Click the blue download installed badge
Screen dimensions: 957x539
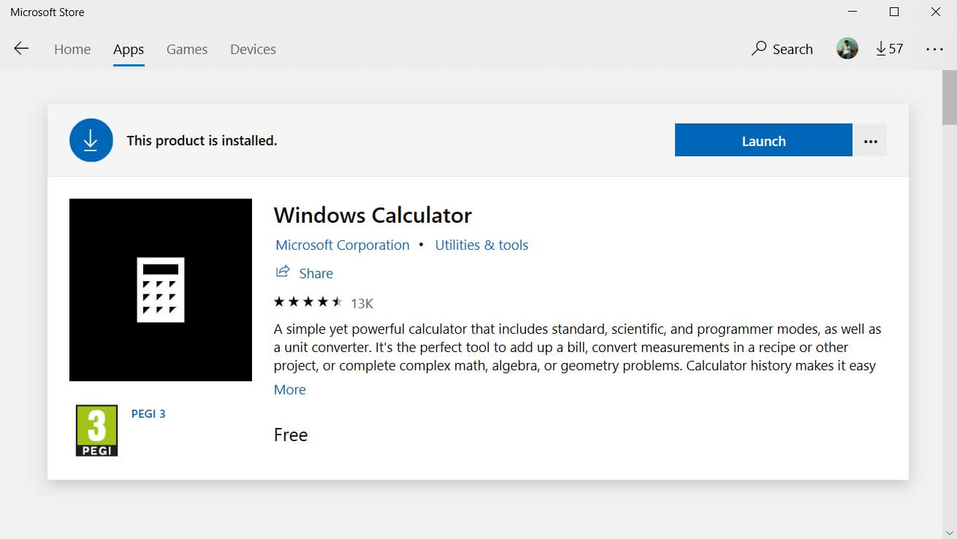[91, 139]
